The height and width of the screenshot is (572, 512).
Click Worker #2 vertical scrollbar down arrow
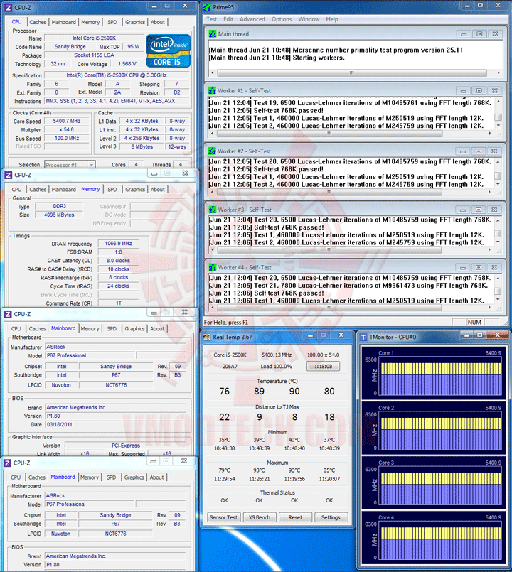click(x=498, y=184)
